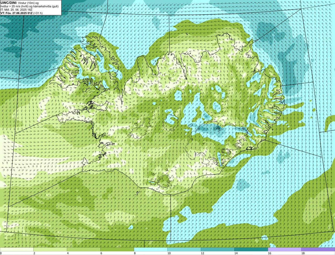This screenshot has width=335, height=255.
Task: Click the legend scale label "16"
Action: pyautogui.click(x=270, y=253)
